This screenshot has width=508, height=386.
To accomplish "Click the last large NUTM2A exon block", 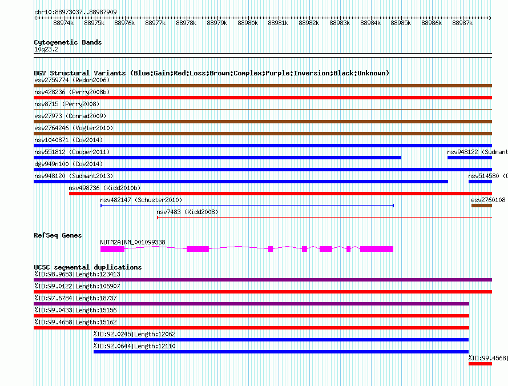I will (x=377, y=249).
